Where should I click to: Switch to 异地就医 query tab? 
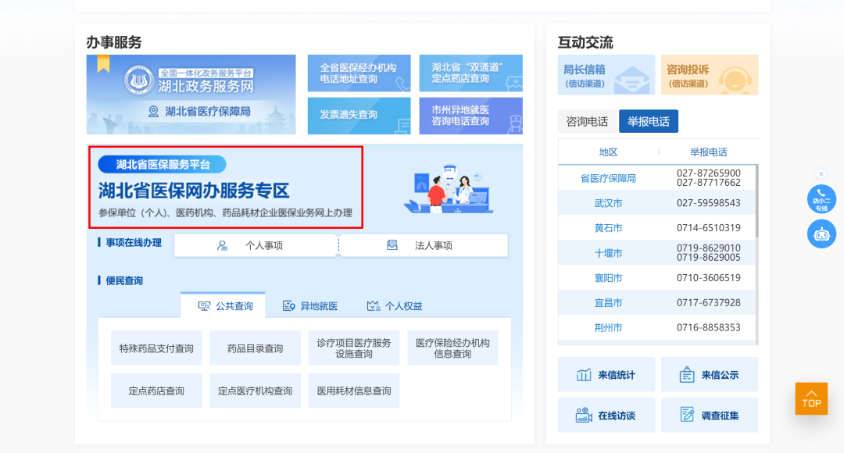(310, 306)
